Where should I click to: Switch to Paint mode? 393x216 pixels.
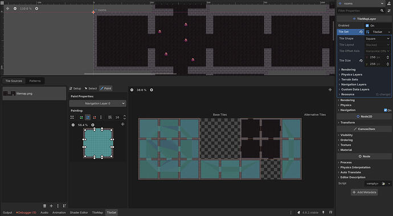tap(106, 88)
